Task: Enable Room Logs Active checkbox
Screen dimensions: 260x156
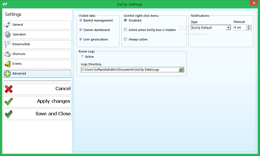Action: coord(83,57)
